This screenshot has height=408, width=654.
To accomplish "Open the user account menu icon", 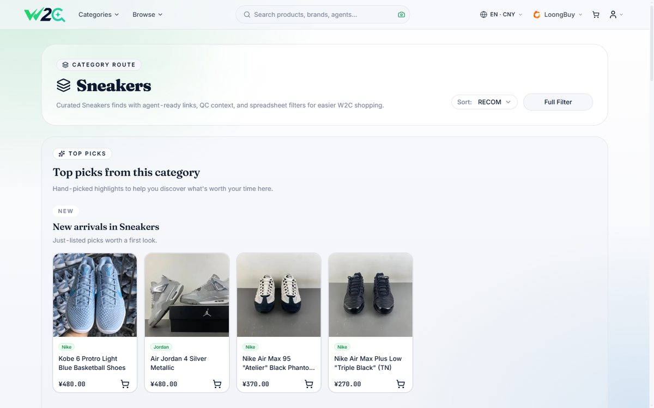I will tap(613, 15).
